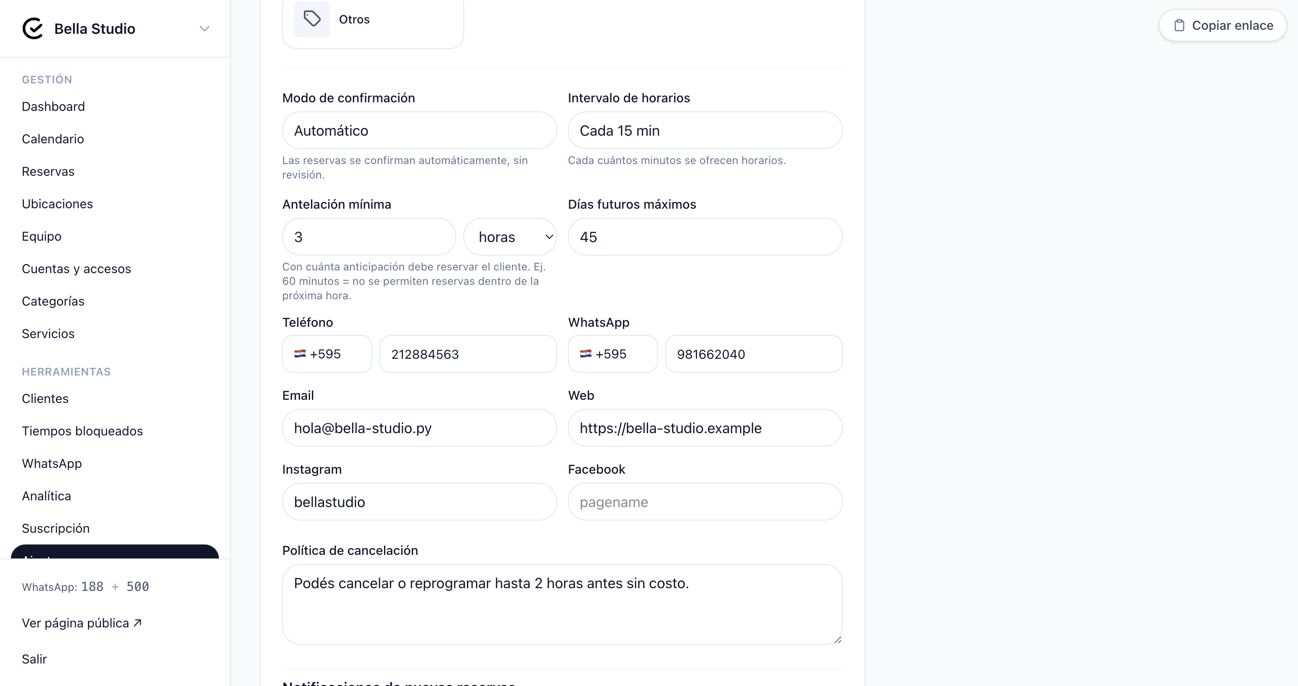The width and height of the screenshot is (1298, 686).
Task: Go to Suscripción
Action: pyautogui.click(x=56, y=528)
